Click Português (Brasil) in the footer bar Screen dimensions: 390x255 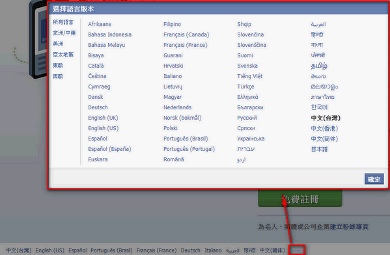[x=111, y=250]
